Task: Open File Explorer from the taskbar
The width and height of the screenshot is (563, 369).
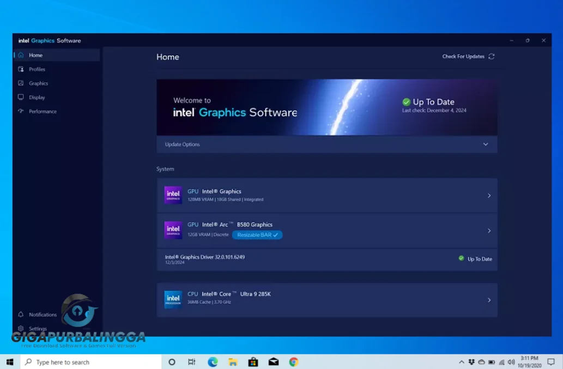Action: (233, 362)
